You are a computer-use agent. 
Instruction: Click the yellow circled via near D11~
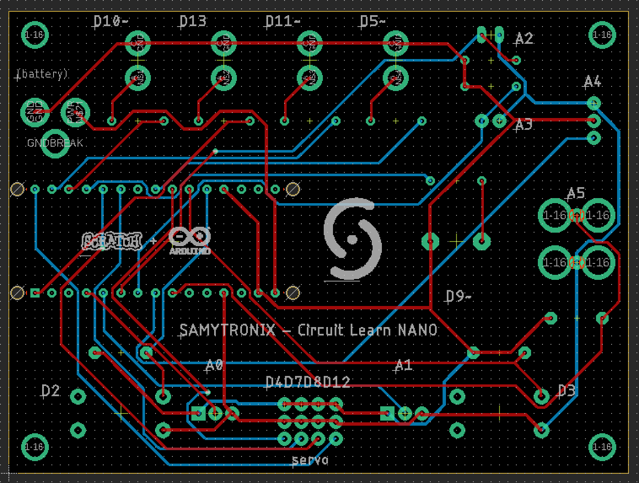coord(294,189)
